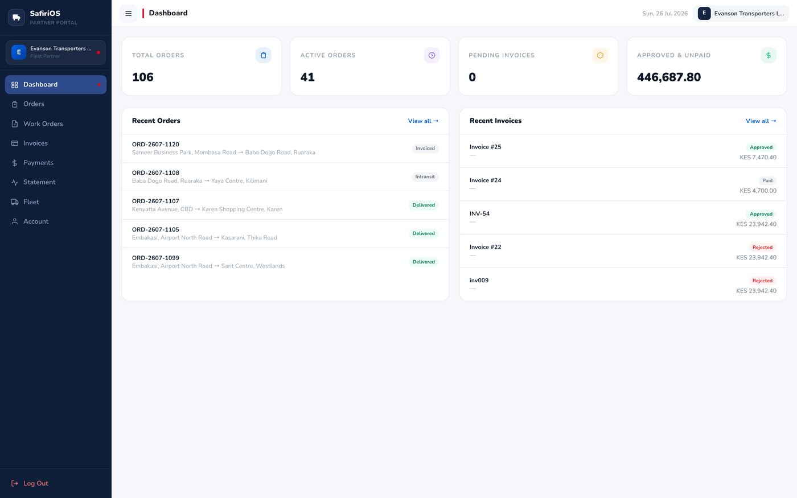
Task: Navigate to Payments
Action: point(56,163)
